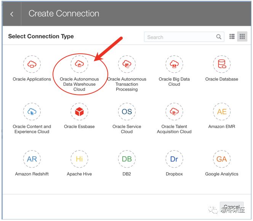The image size is (253, 221).
Task: Click the Dropbox label text
Action: click(x=174, y=174)
